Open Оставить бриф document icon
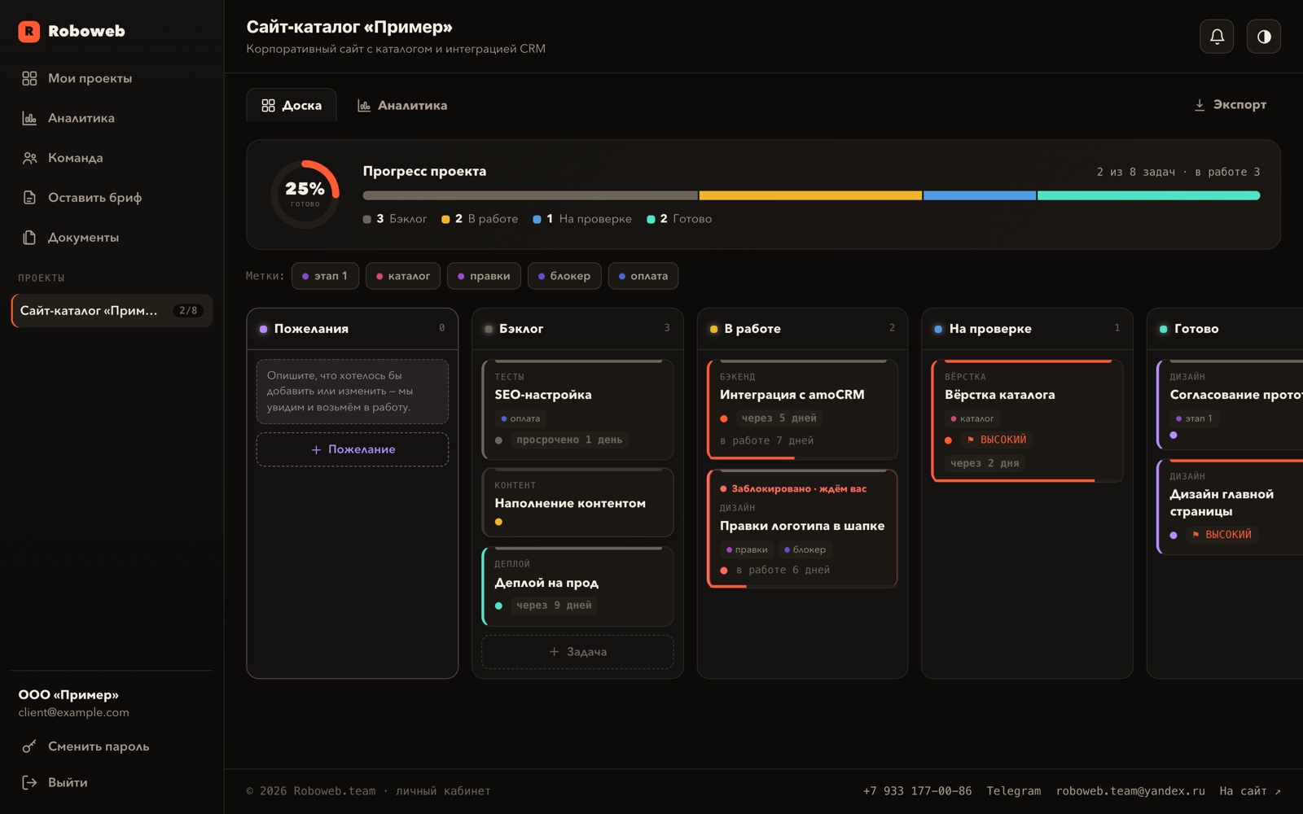Screen dimensions: 1303x814 [x=29, y=198]
